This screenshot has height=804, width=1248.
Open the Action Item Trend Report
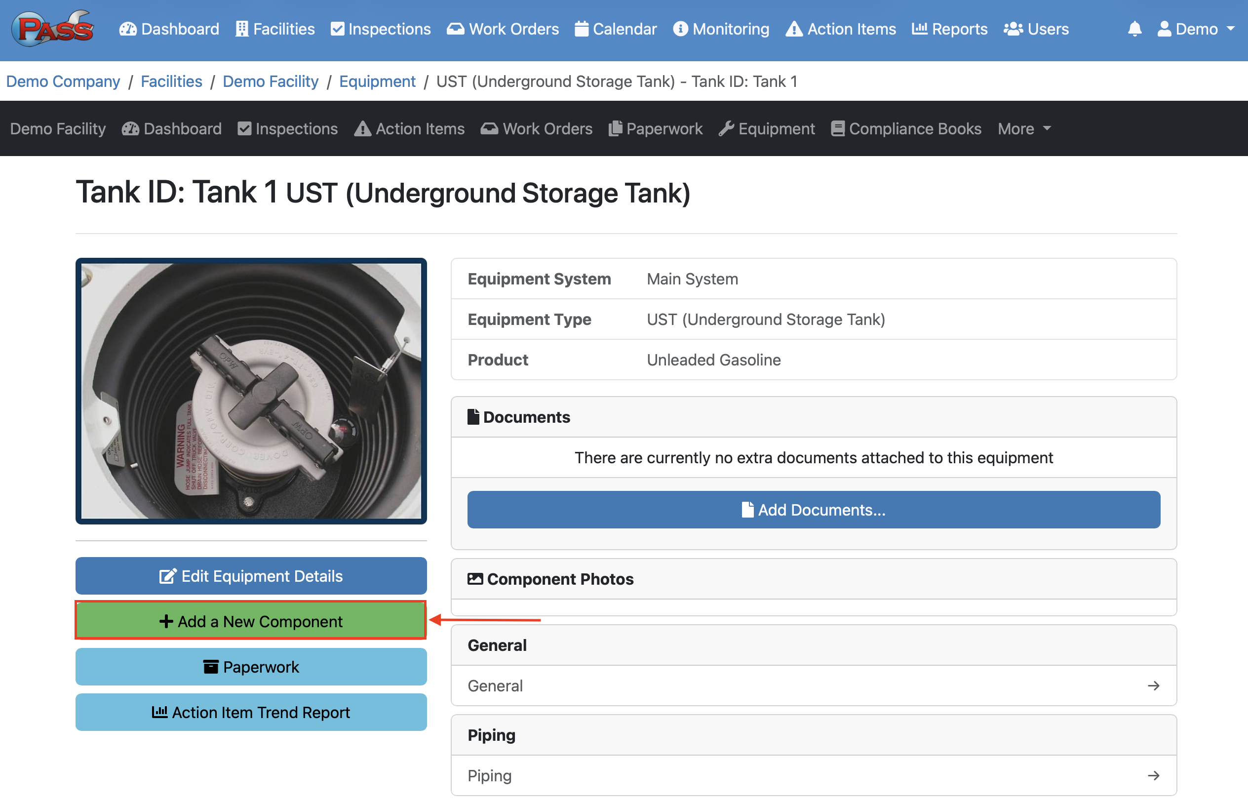point(251,712)
